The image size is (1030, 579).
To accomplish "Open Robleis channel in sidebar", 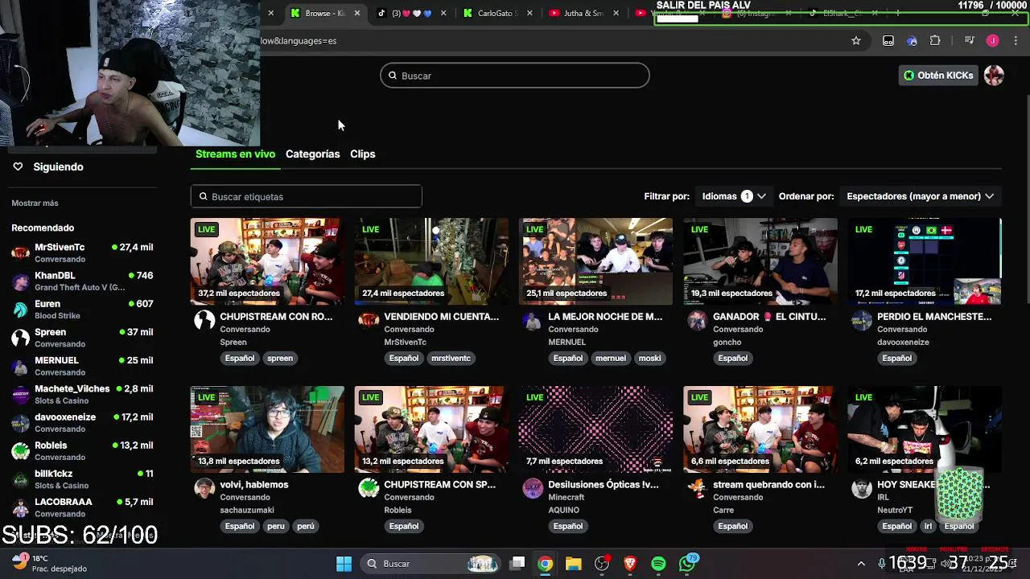I will [x=82, y=450].
